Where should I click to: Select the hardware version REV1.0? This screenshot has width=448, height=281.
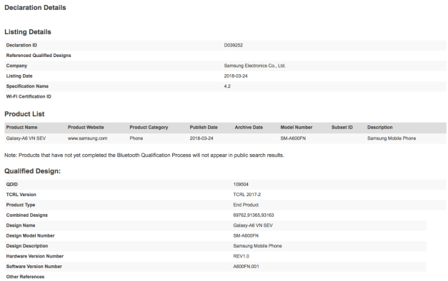[x=241, y=257]
